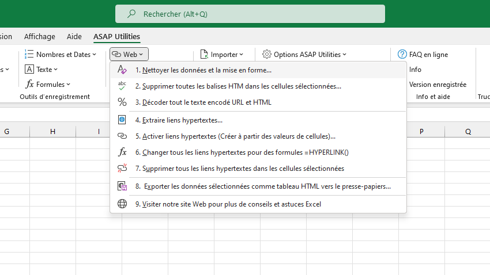The width and height of the screenshot is (490, 275).
Task: Click the chain link icon for item 5
Action: pyautogui.click(x=122, y=136)
